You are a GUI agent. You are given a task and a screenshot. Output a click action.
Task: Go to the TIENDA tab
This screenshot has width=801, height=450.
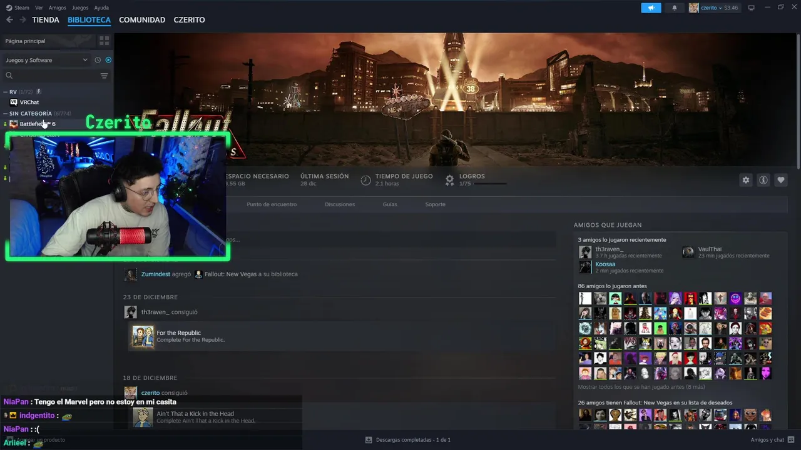46,20
